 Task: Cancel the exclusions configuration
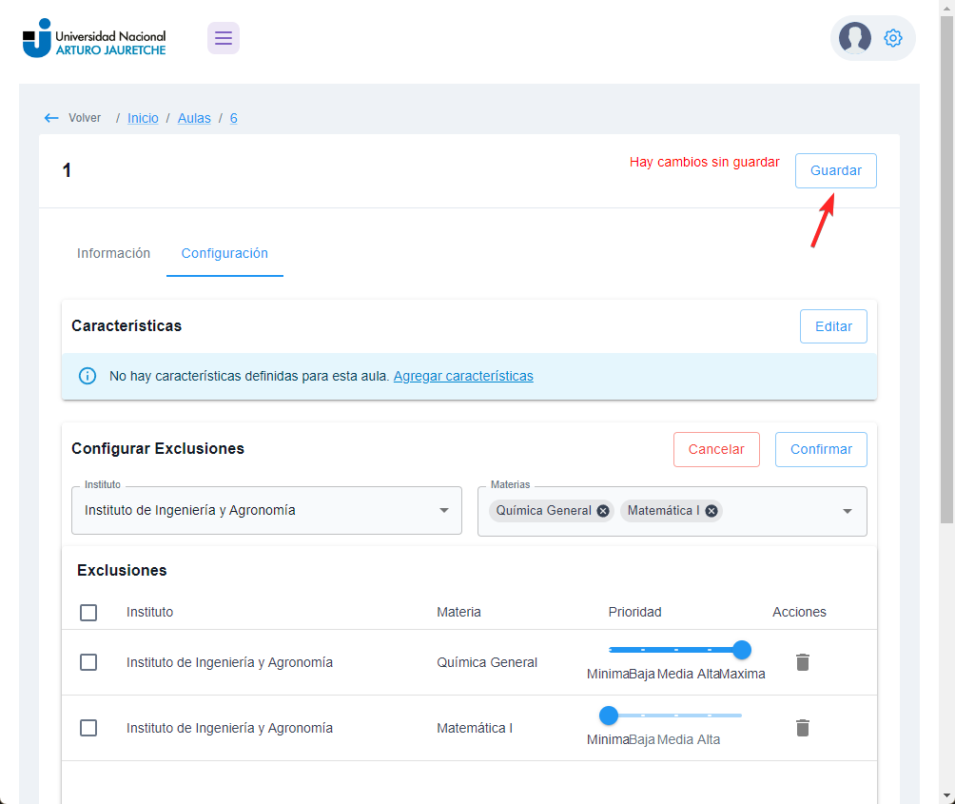point(716,449)
